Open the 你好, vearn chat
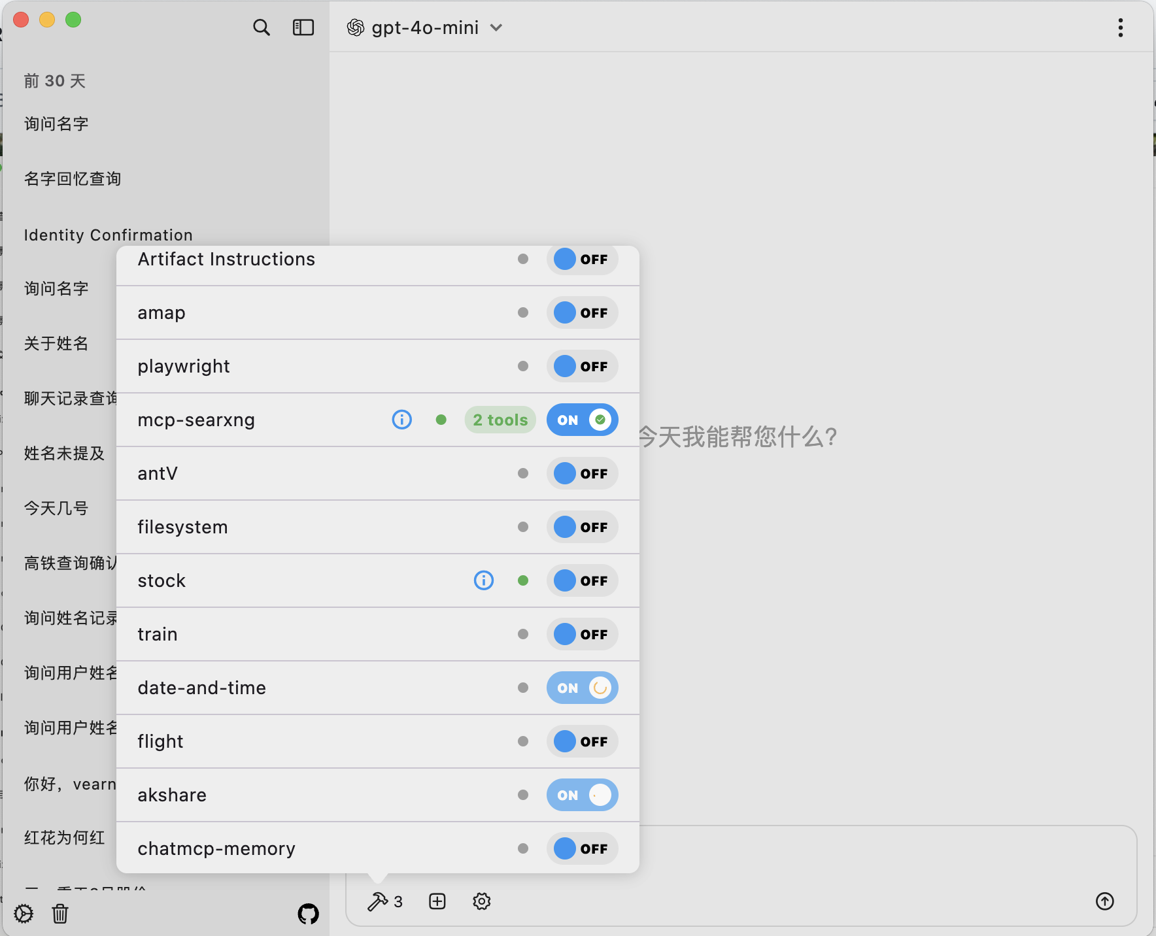The height and width of the screenshot is (936, 1156). (x=70, y=784)
